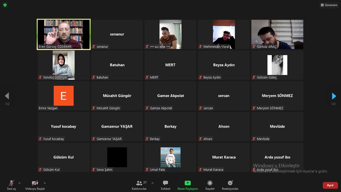Turn on camera with Videoyu Başlat
Image resolution: width=341 pixels, height=192 pixels.
[35, 185]
